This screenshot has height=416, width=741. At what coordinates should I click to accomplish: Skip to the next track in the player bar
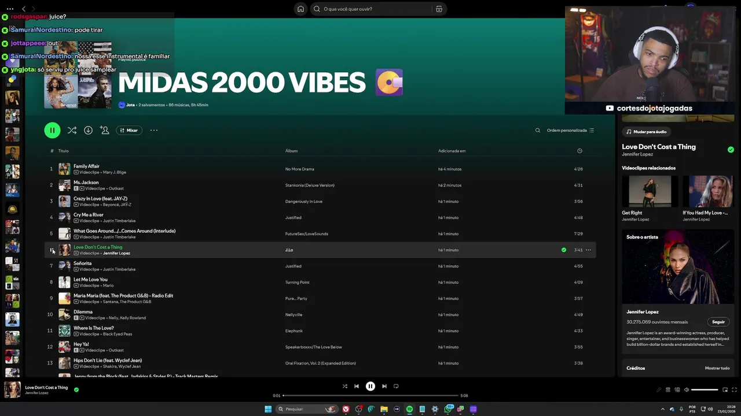384,387
